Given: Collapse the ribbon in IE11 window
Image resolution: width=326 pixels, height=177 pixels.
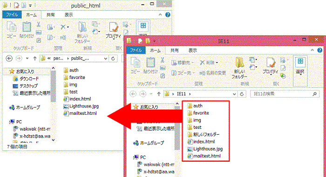Looking at the screenshot, I should (x=312, y=50).
